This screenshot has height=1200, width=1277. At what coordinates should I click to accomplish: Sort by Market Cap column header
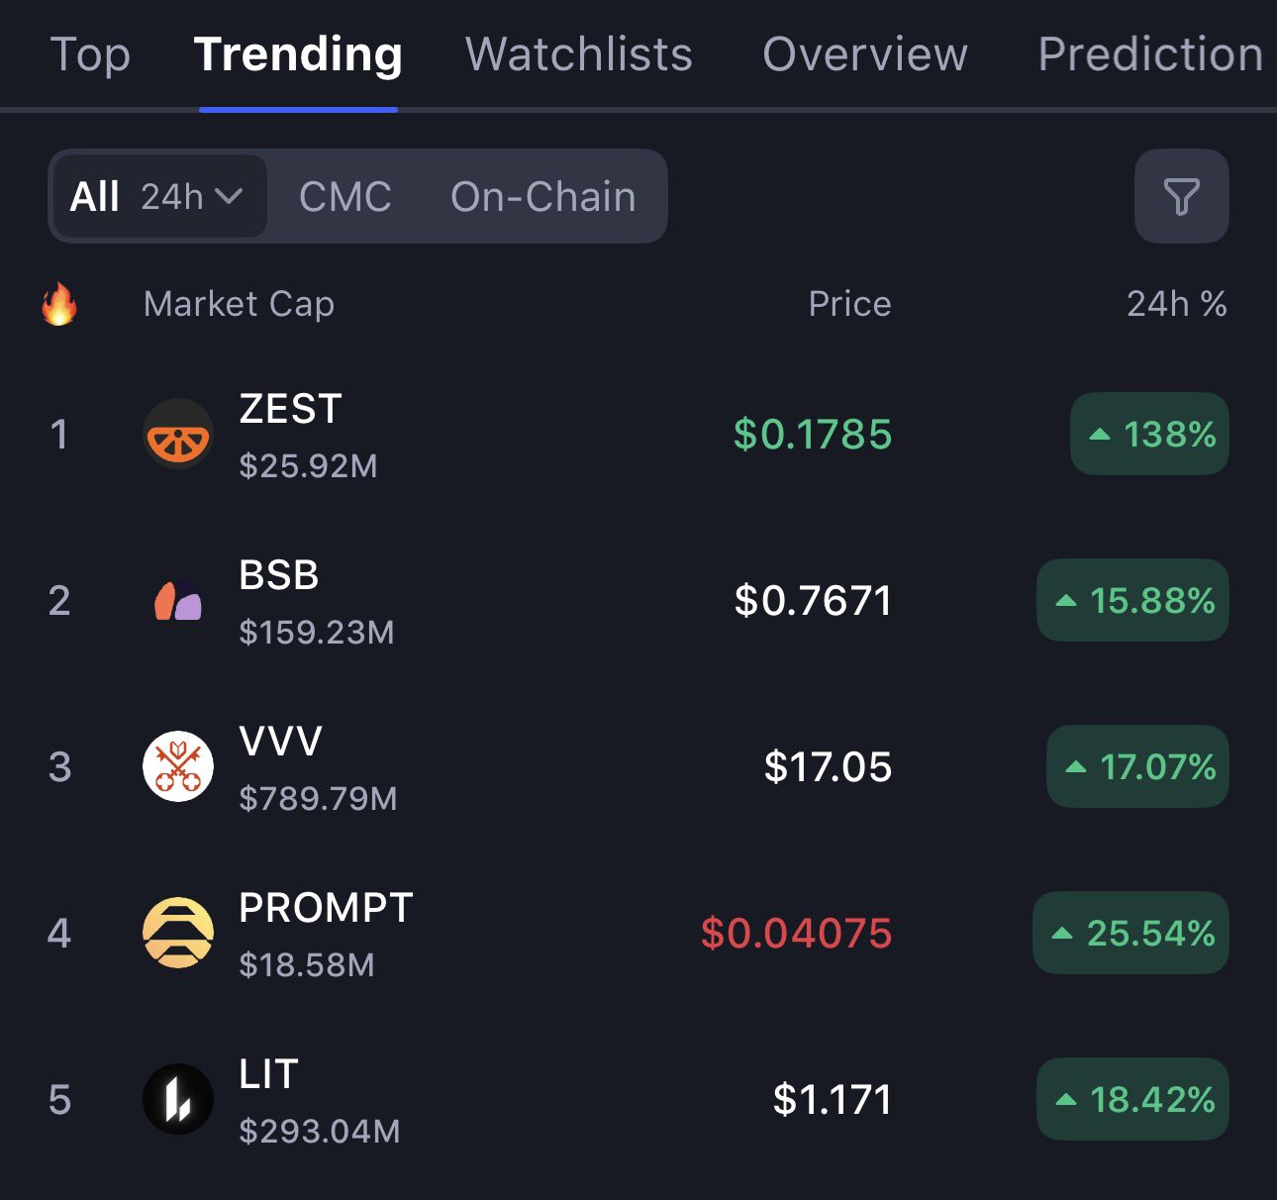[x=239, y=304]
